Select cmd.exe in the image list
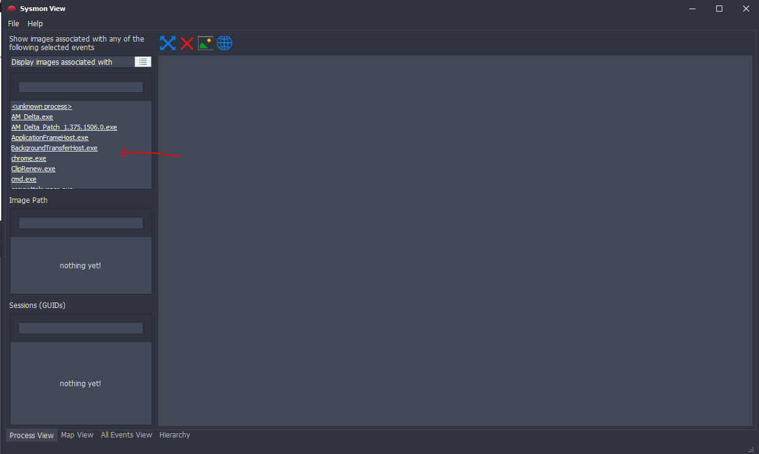This screenshot has width=759, height=454. coord(24,179)
